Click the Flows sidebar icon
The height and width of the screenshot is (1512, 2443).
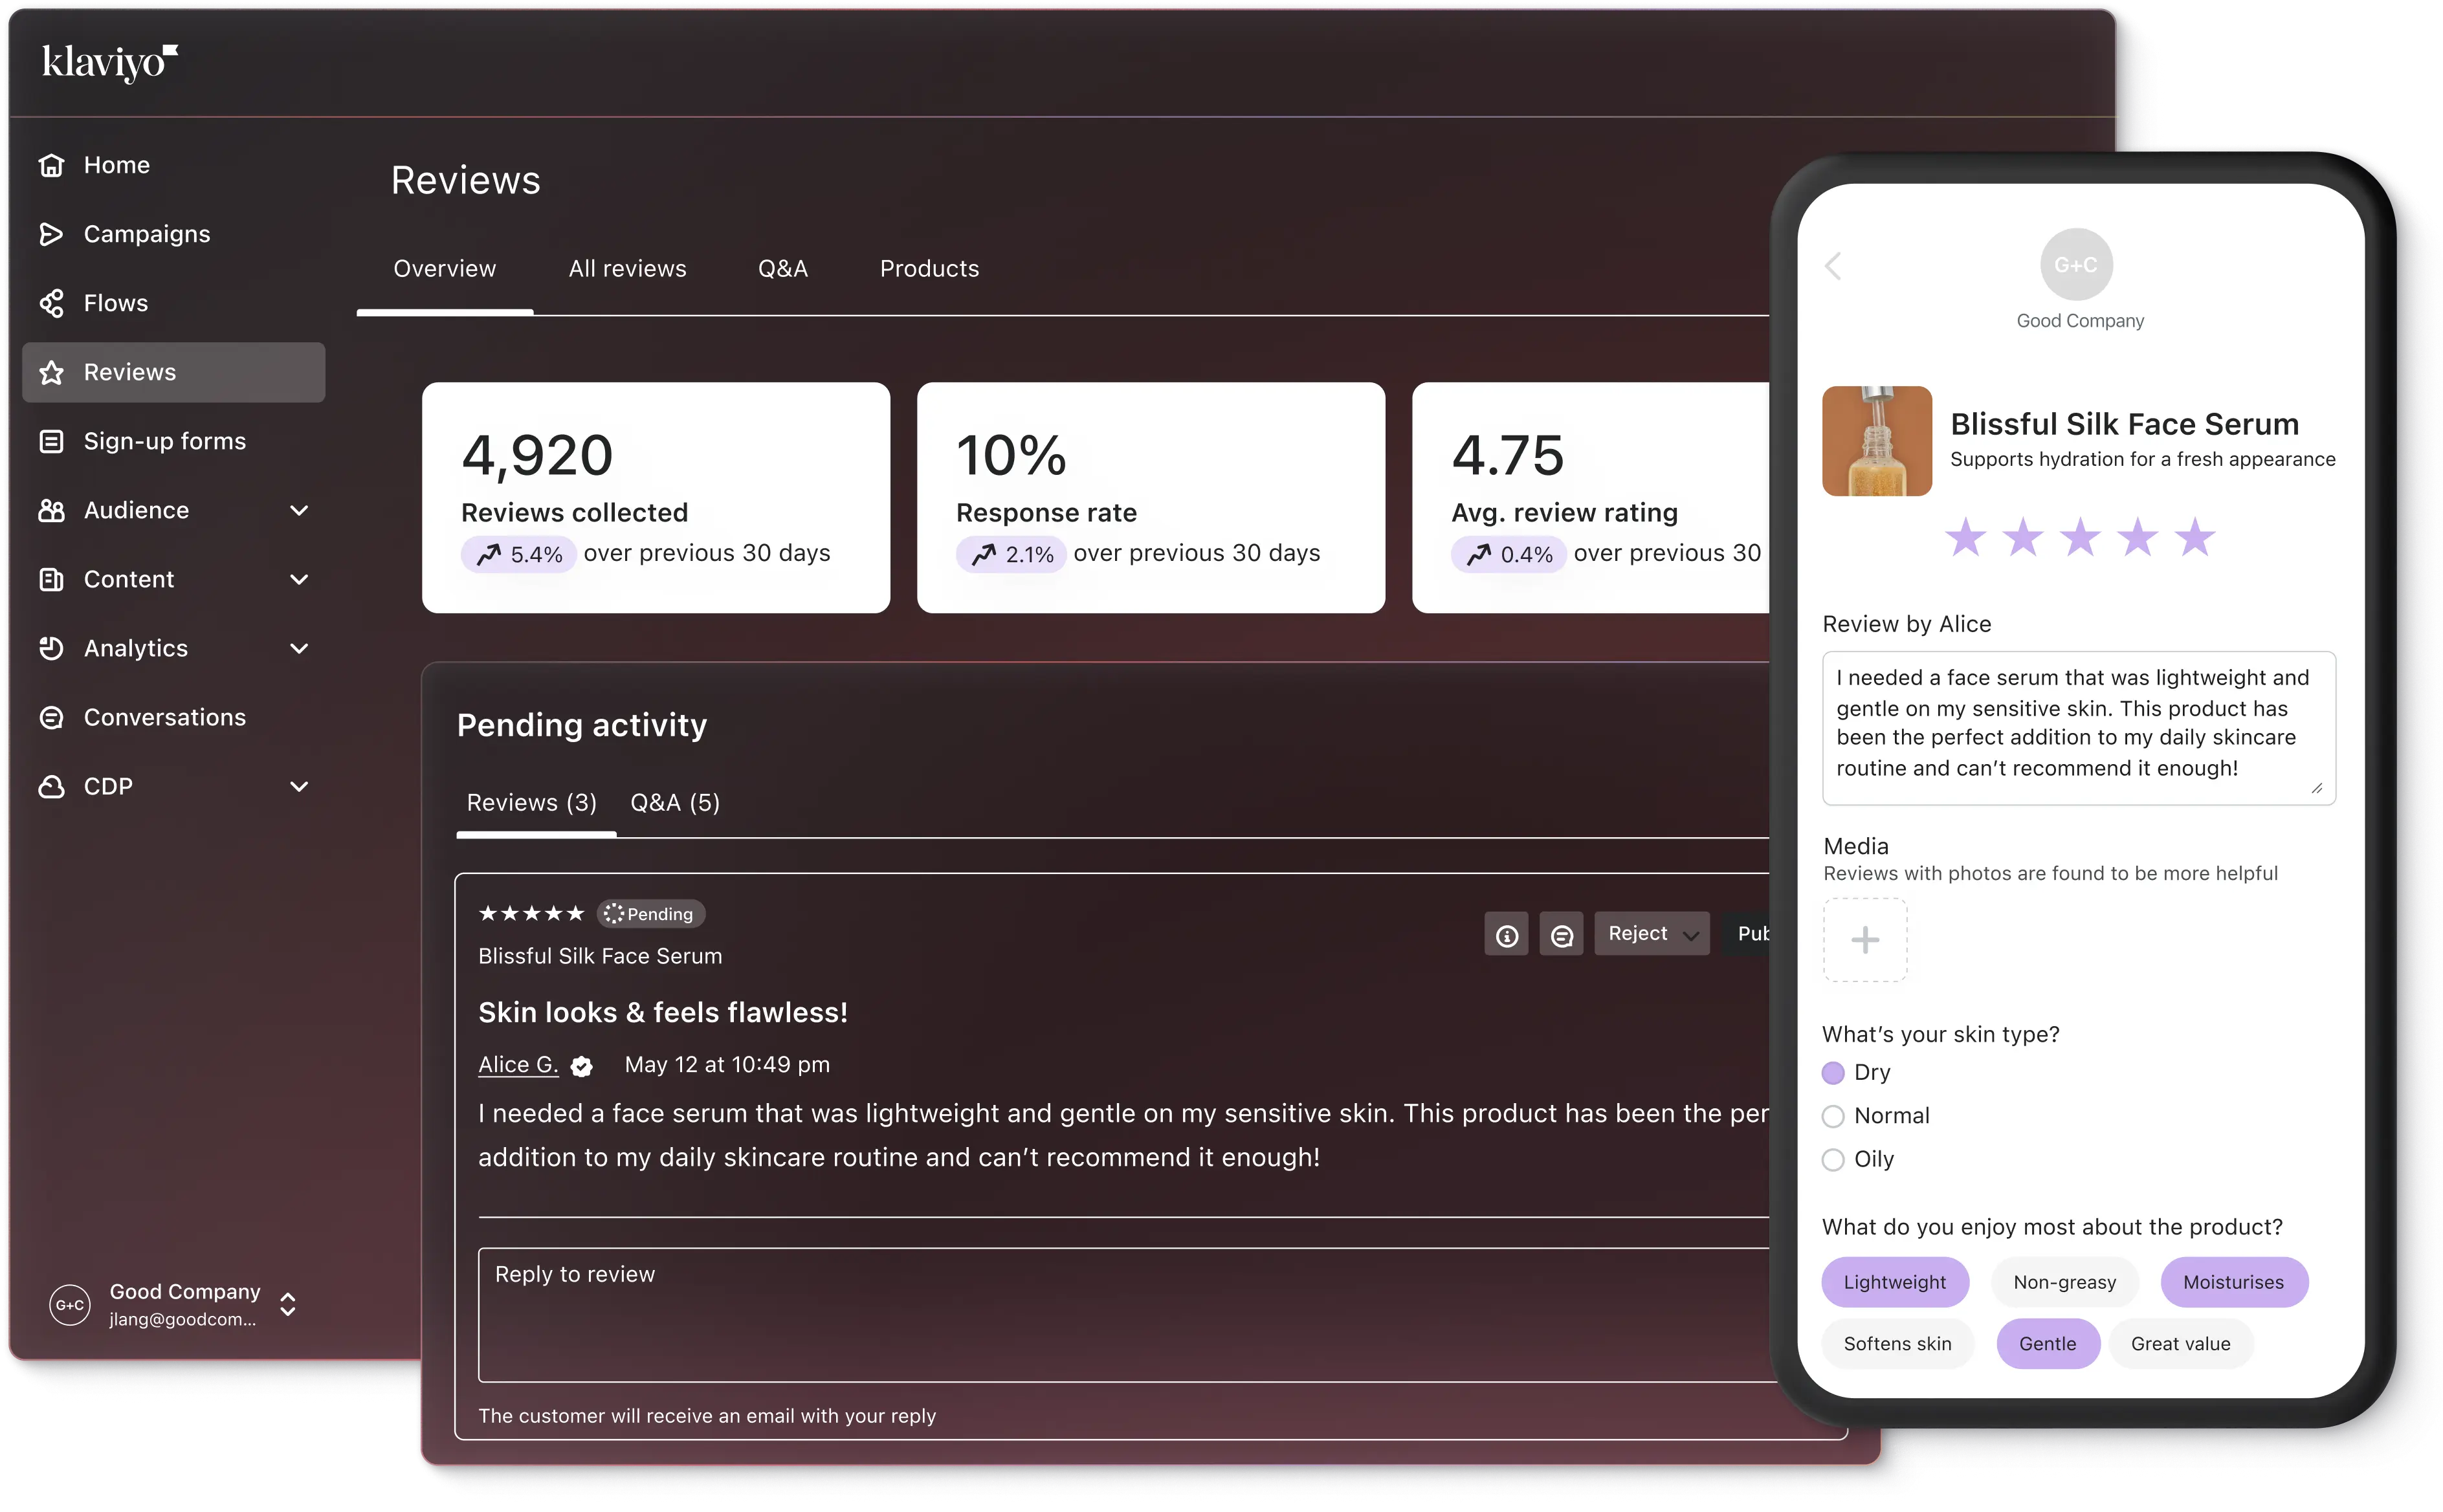(x=51, y=303)
